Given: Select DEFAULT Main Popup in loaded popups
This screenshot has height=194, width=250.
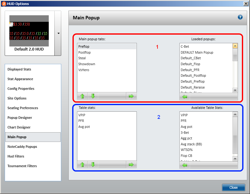Looking at the screenshot, I should pos(206,52).
